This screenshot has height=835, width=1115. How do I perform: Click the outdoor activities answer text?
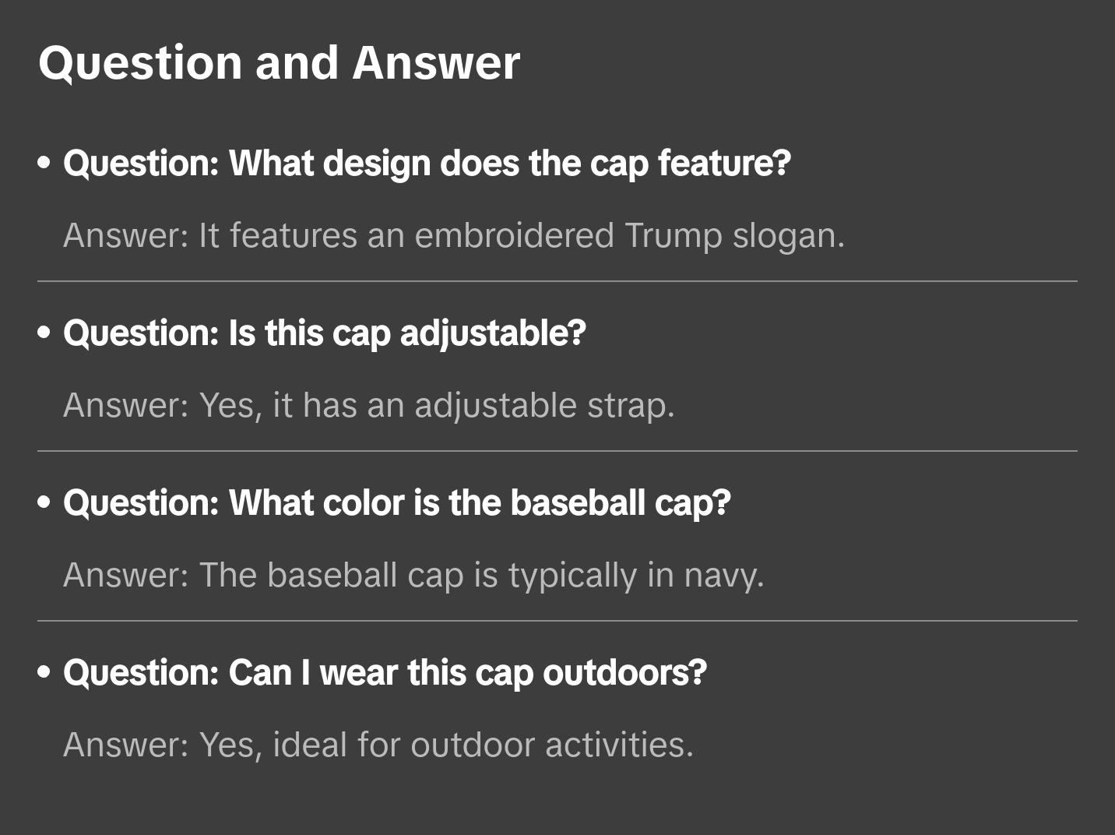coord(378,745)
